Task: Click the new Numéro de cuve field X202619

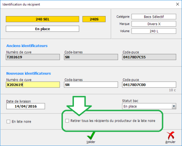Action: [x=33, y=85]
